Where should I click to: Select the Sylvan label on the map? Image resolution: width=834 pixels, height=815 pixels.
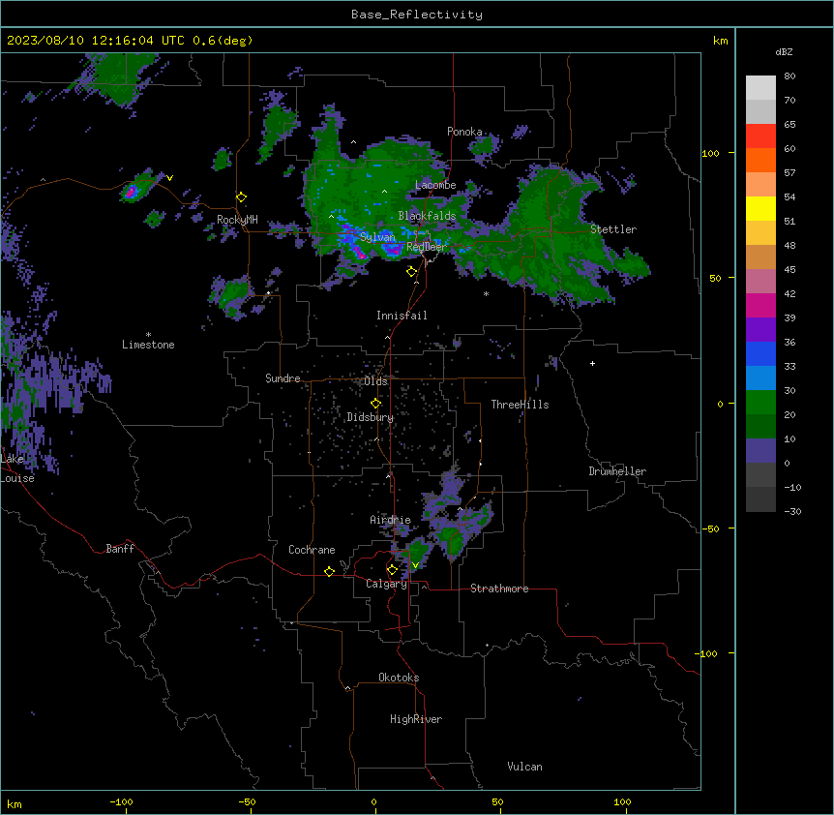(x=377, y=237)
